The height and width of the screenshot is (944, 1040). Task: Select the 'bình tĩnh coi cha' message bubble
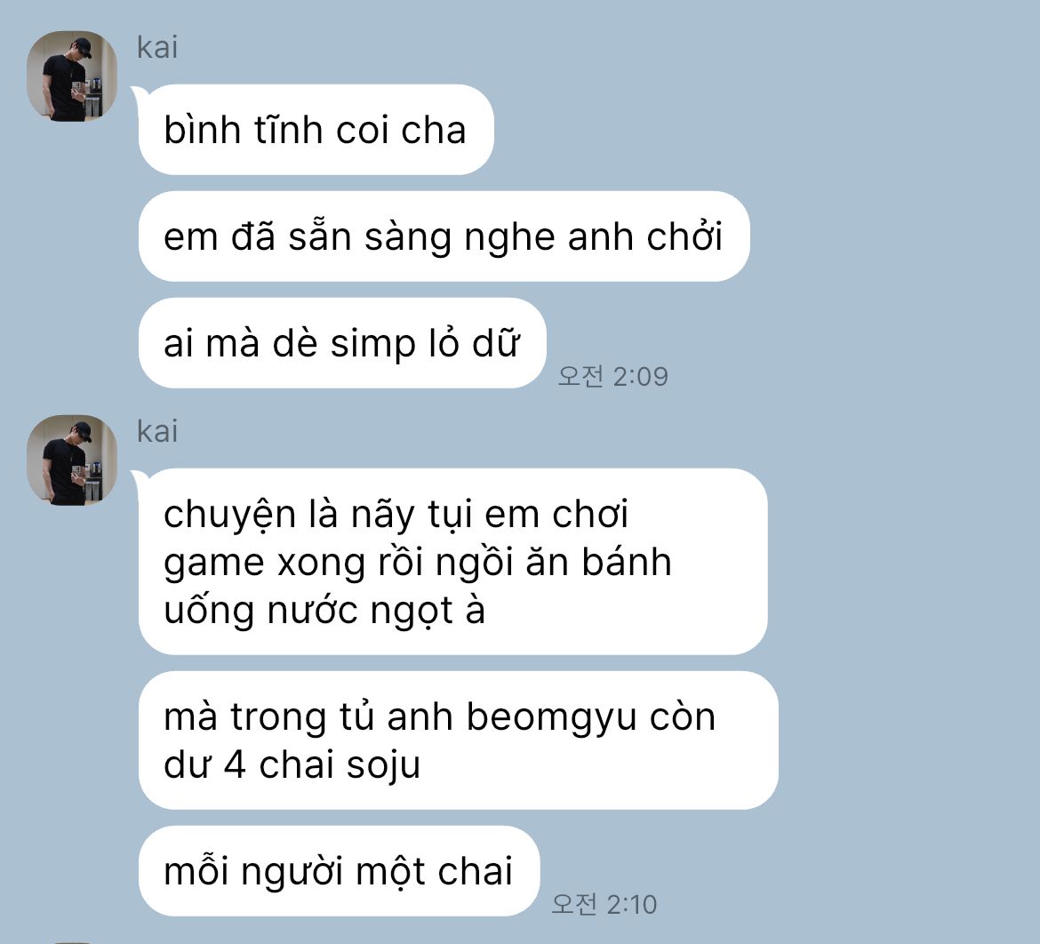(316, 130)
